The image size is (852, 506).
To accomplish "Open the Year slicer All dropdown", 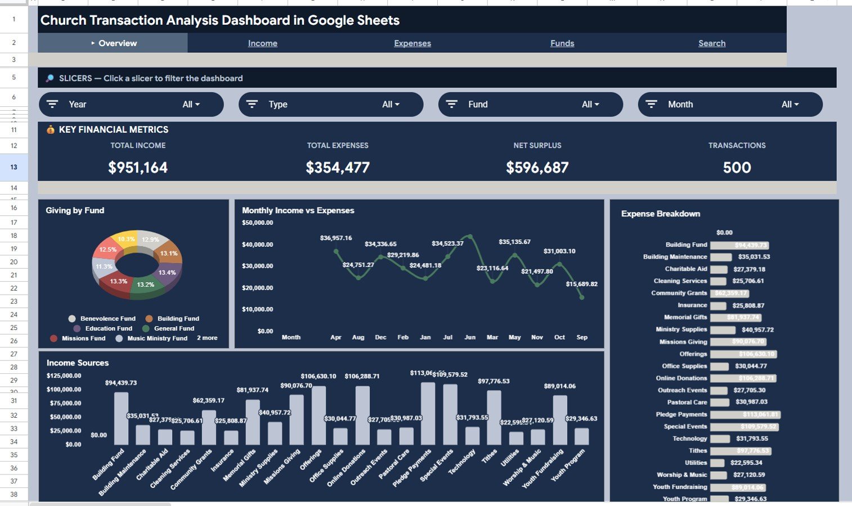I will [x=191, y=105].
